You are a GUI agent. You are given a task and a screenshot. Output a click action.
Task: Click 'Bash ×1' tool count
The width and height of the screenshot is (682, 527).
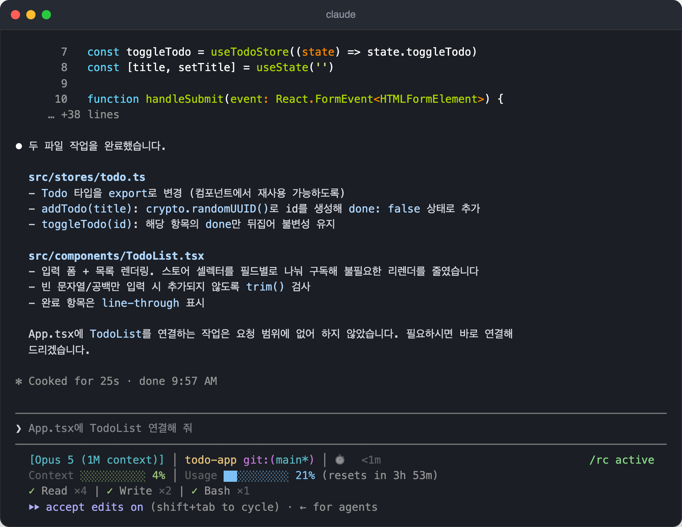[227, 491]
